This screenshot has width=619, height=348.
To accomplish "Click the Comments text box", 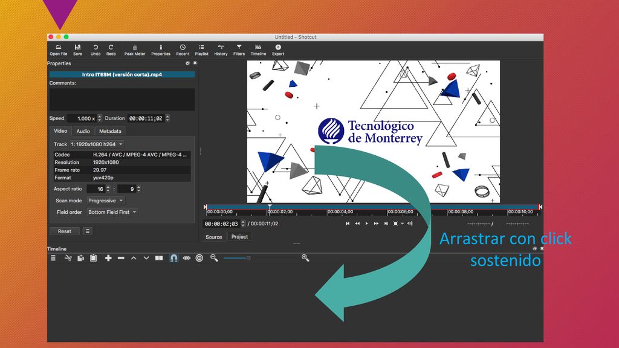I will (122, 99).
